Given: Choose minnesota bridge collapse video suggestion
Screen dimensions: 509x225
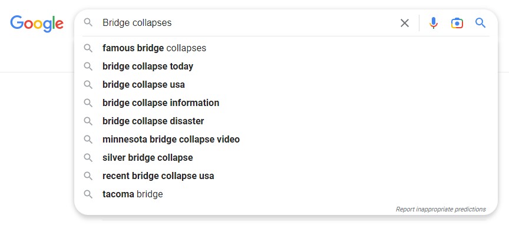Looking at the screenshot, I should click(x=286, y=139).
